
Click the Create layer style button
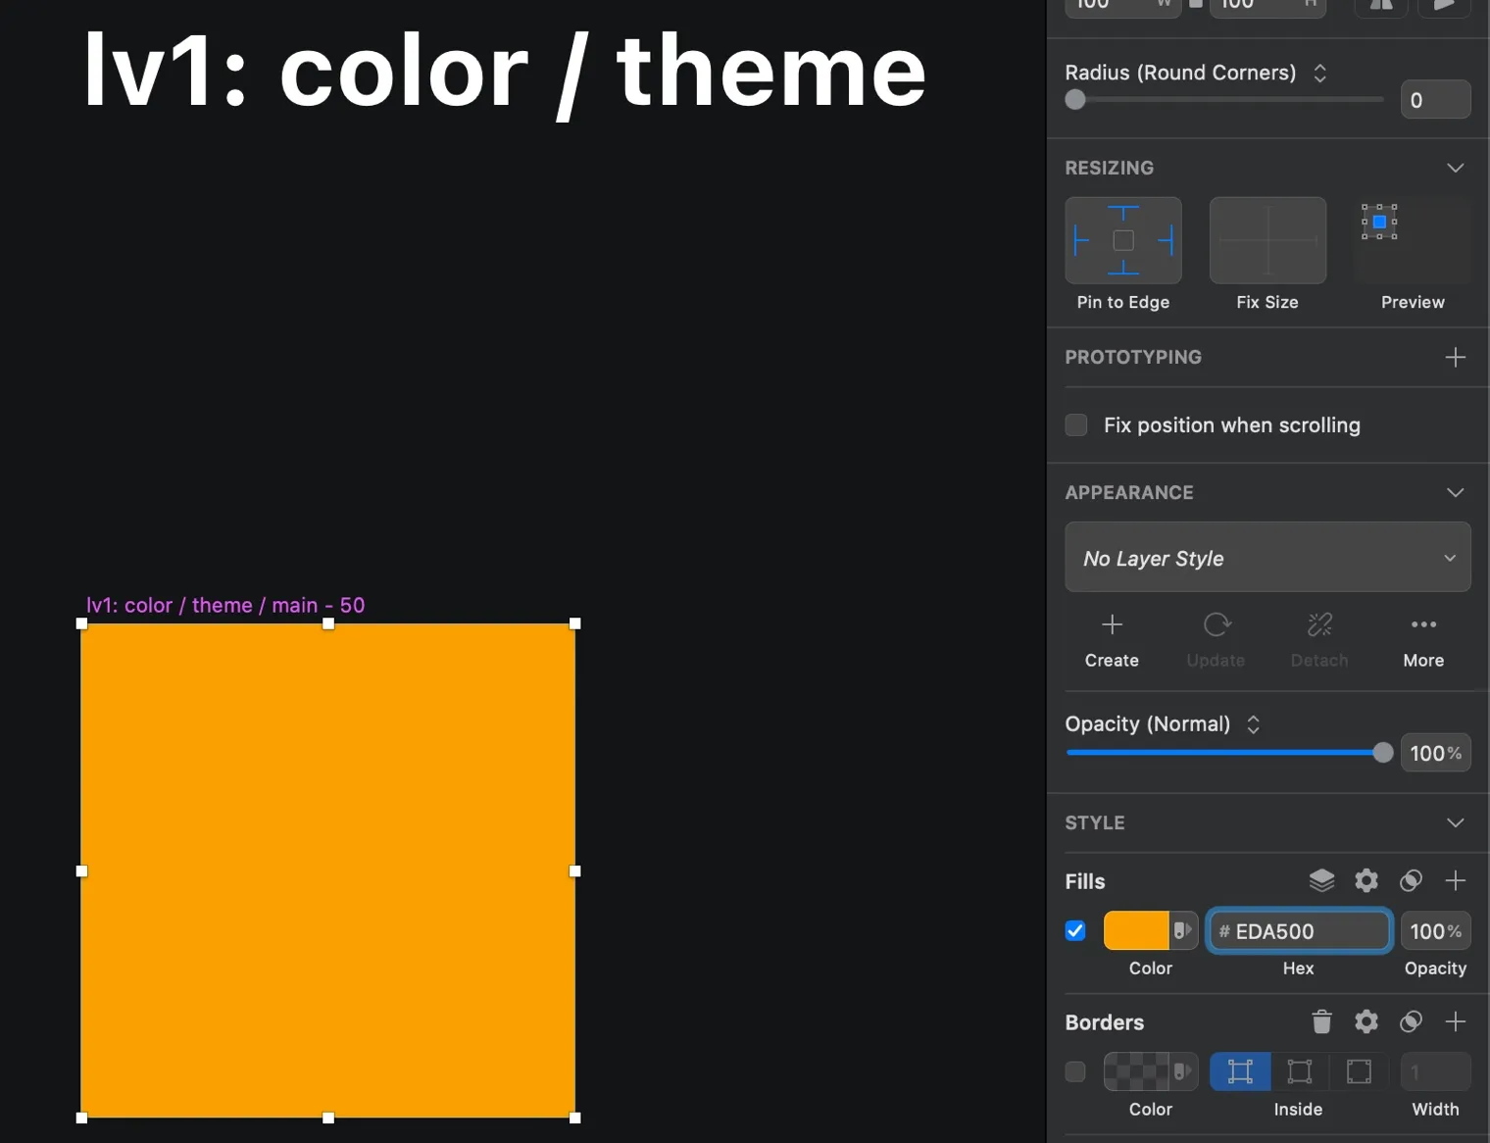tap(1112, 639)
